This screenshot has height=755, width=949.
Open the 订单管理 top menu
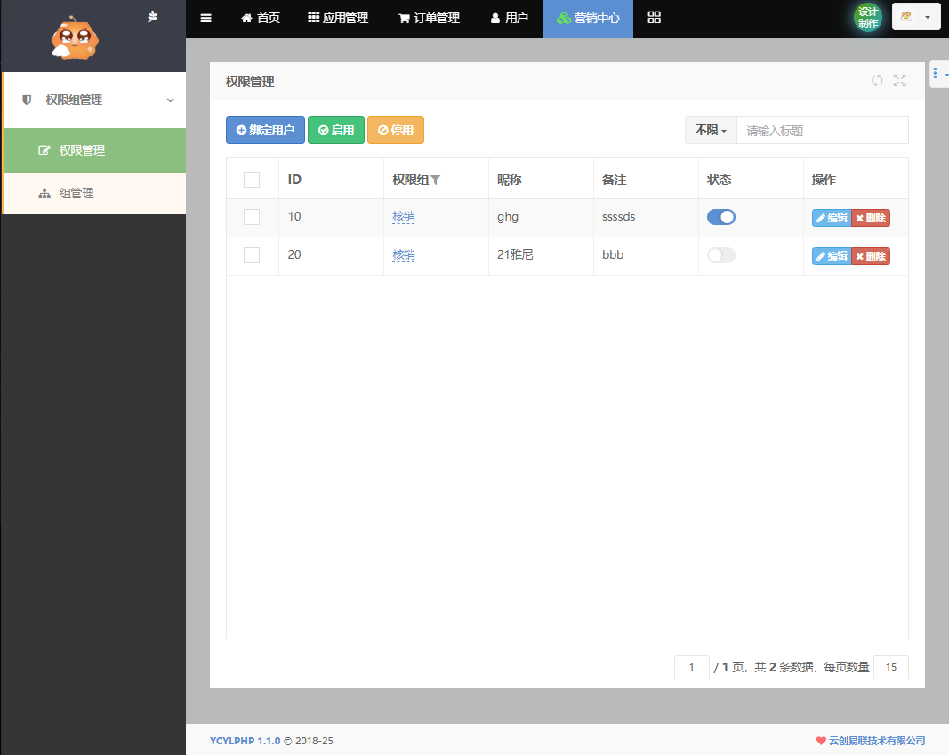coord(429,18)
